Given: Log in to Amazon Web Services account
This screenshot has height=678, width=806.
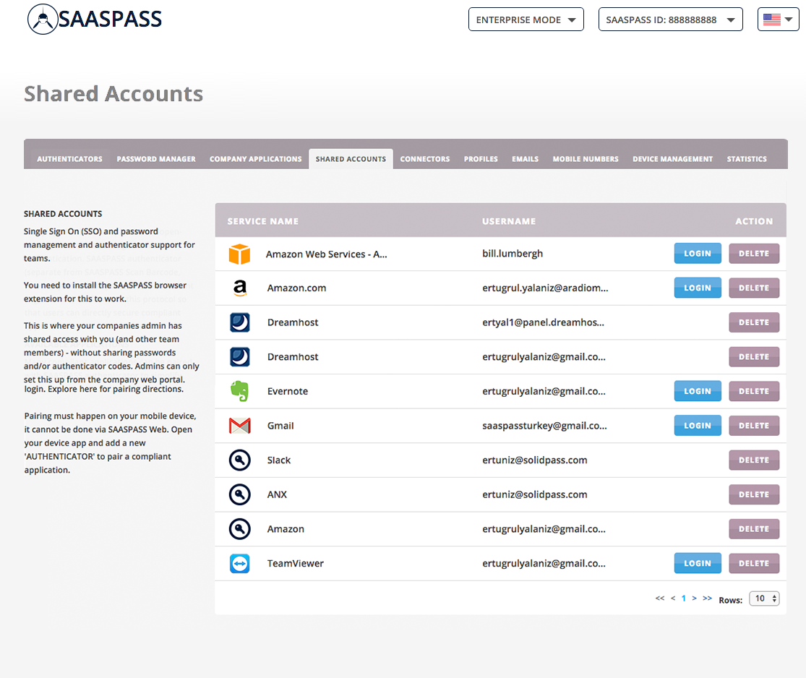Looking at the screenshot, I should (698, 254).
